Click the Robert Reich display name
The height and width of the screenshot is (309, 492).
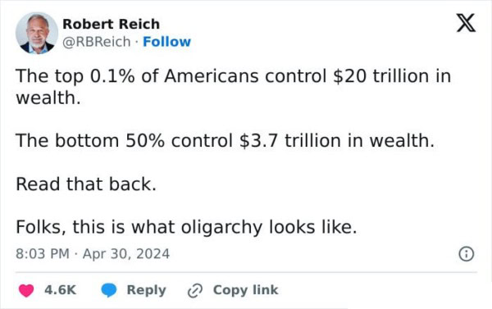point(111,24)
